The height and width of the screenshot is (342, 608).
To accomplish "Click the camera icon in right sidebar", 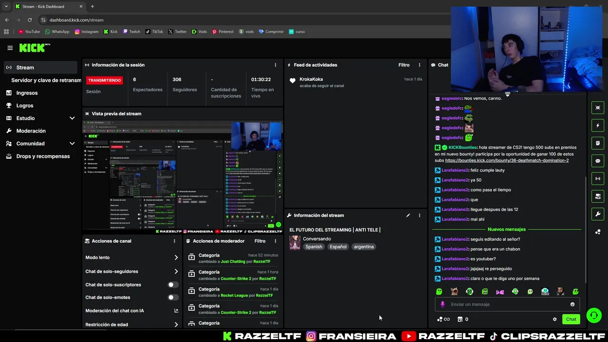I will click(598, 196).
